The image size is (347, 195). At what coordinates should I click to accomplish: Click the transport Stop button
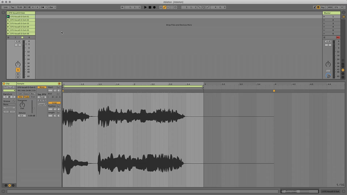click(150, 7)
